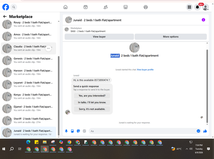
Task: Click the chat header title Junaid
Action: (97, 20)
